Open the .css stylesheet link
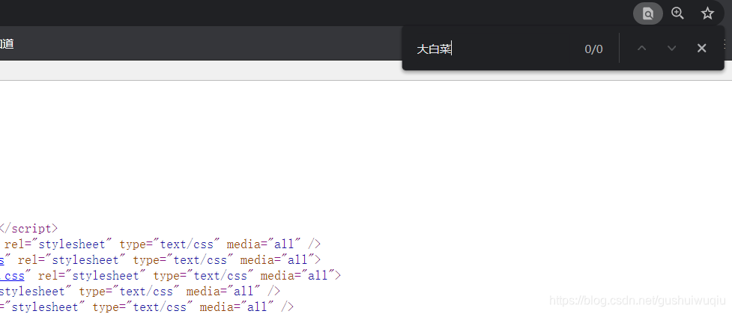This screenshot has width=732, height=314. tap(12, 275)
